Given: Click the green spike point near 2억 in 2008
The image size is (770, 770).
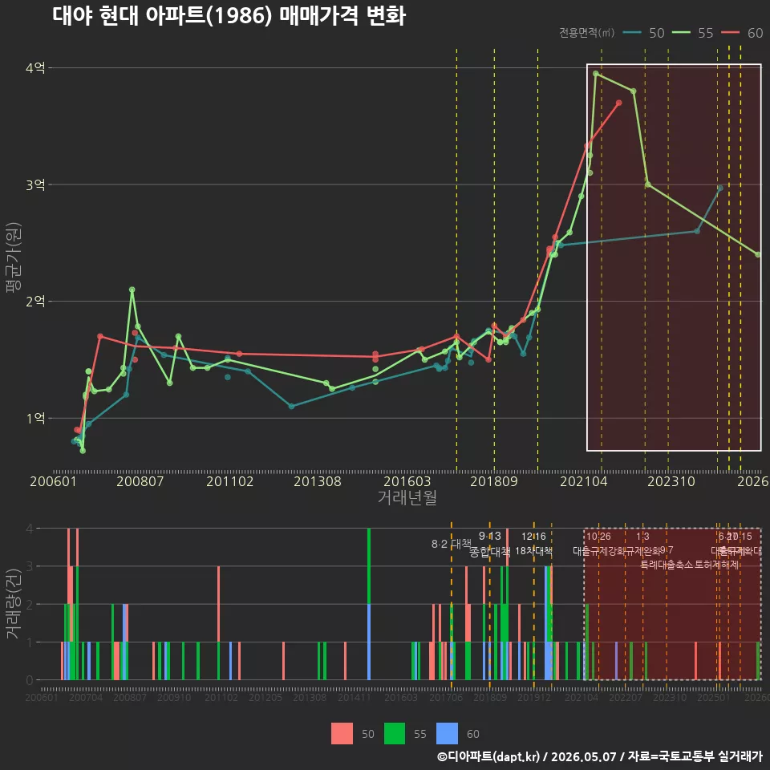Looking at the screenshot, I should point(132,290).
